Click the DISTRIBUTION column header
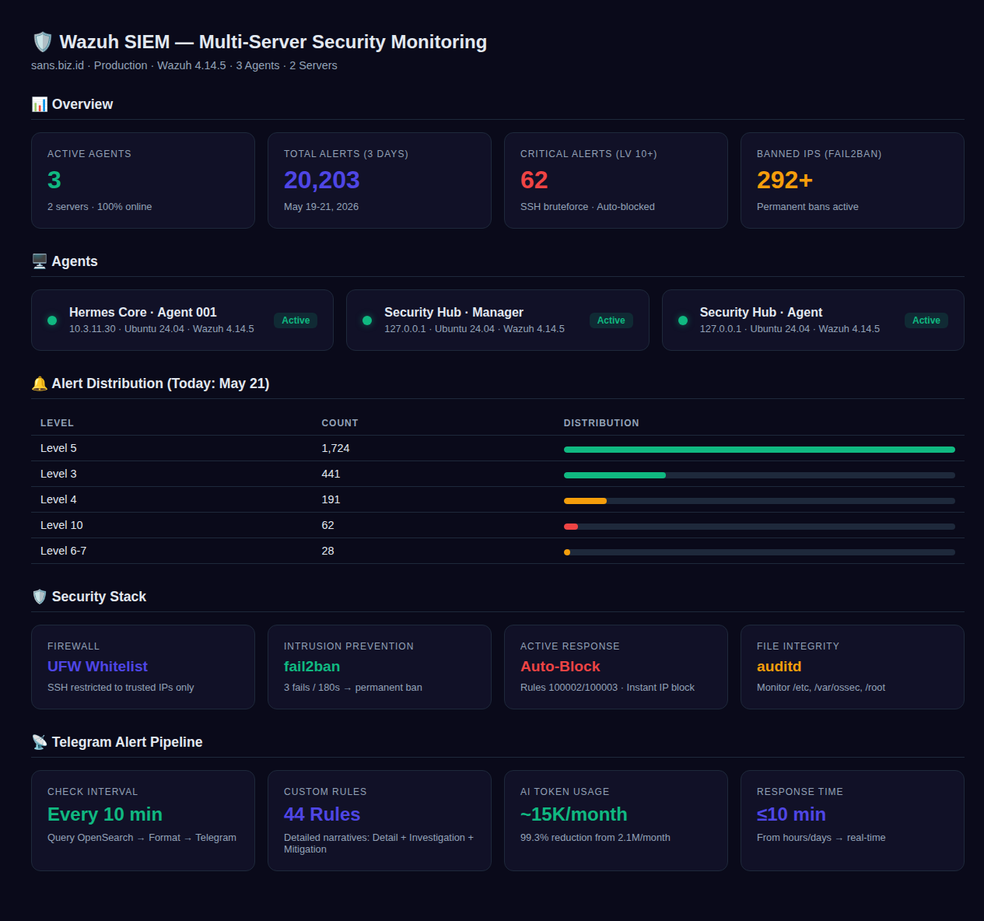 tap(601, 423)
